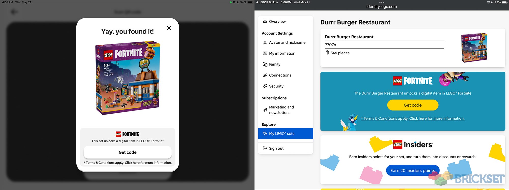Image resolution: width=509 pixels, height=190 pixels.
Task: Tap 'Durrr Burger Restaurant' page heading
Action: (355, 22)
